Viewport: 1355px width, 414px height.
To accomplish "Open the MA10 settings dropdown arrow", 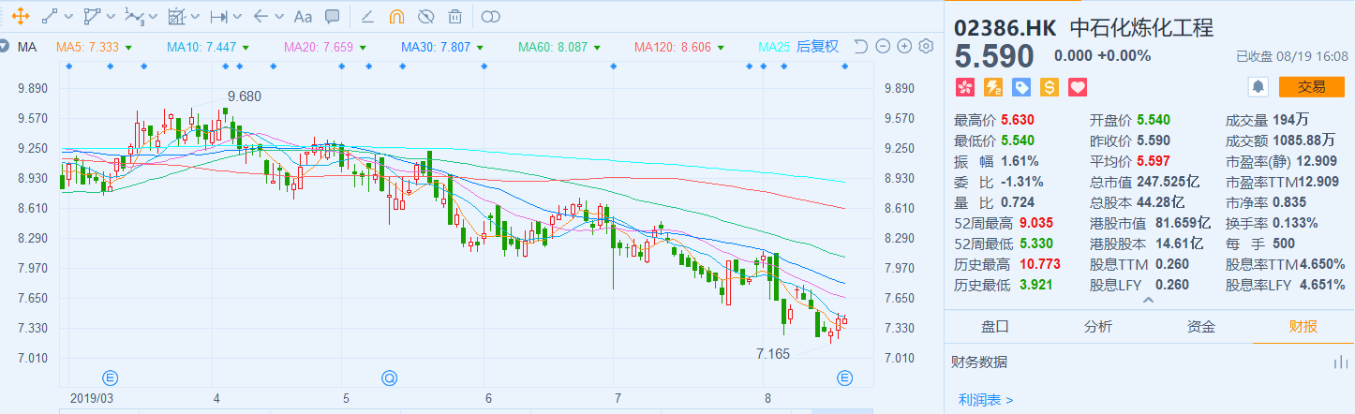I will (245, 48).
